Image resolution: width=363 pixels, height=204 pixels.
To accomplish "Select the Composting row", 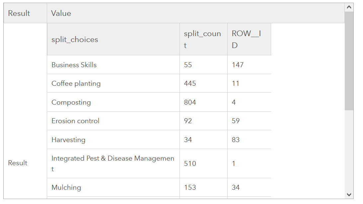I will (x=70, y=102).
